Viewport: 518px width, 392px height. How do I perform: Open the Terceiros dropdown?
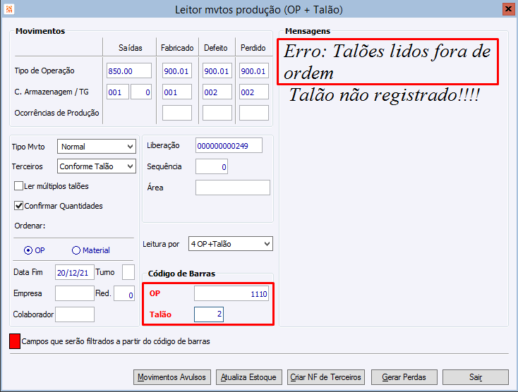coord(97,166)
